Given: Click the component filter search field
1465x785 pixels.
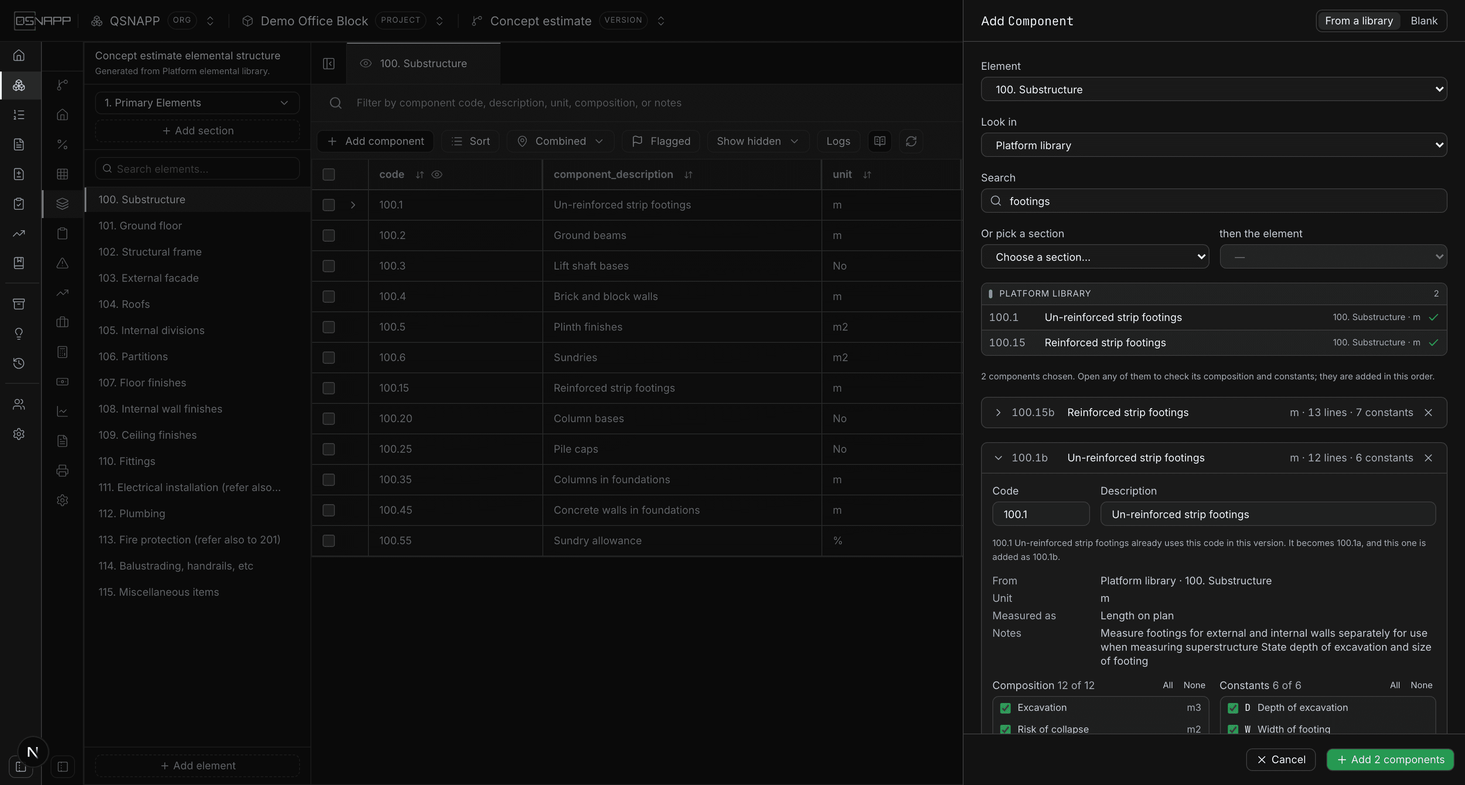Looking at the screenshot, I should pos(637,103).
